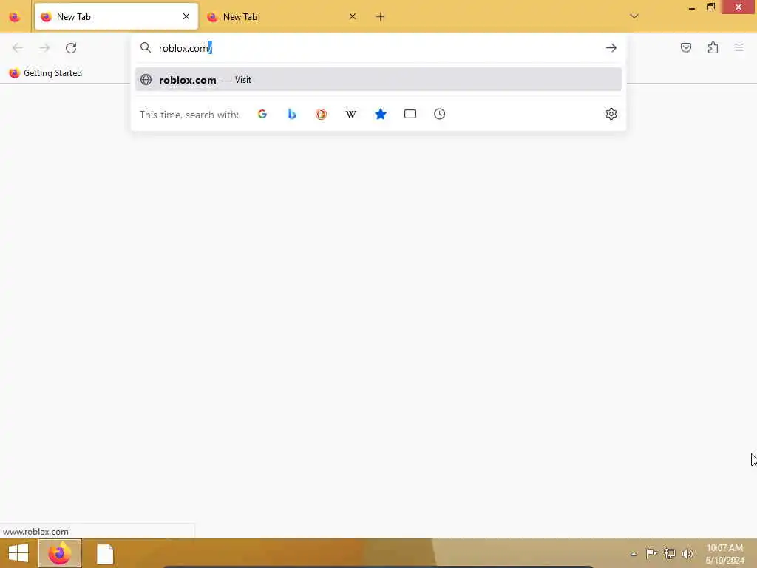This screenshot has width=757, height=568.
Task: Search in open Tabs icon
Action: click(x=410, y=114)
